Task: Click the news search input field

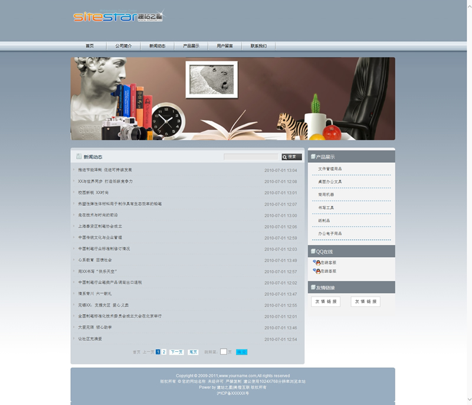Action: [x=251, y=157]
